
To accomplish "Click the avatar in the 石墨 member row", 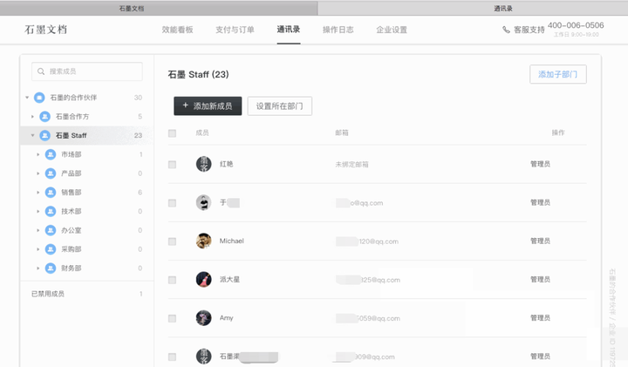I will coord(203,357).
